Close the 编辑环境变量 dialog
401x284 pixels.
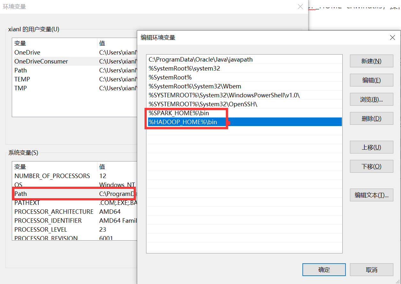(392, 38)
